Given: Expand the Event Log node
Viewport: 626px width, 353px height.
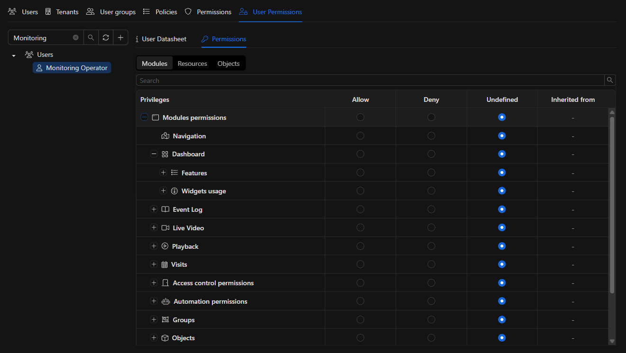Looking at the screenshot, I should [x=154, y=209].
